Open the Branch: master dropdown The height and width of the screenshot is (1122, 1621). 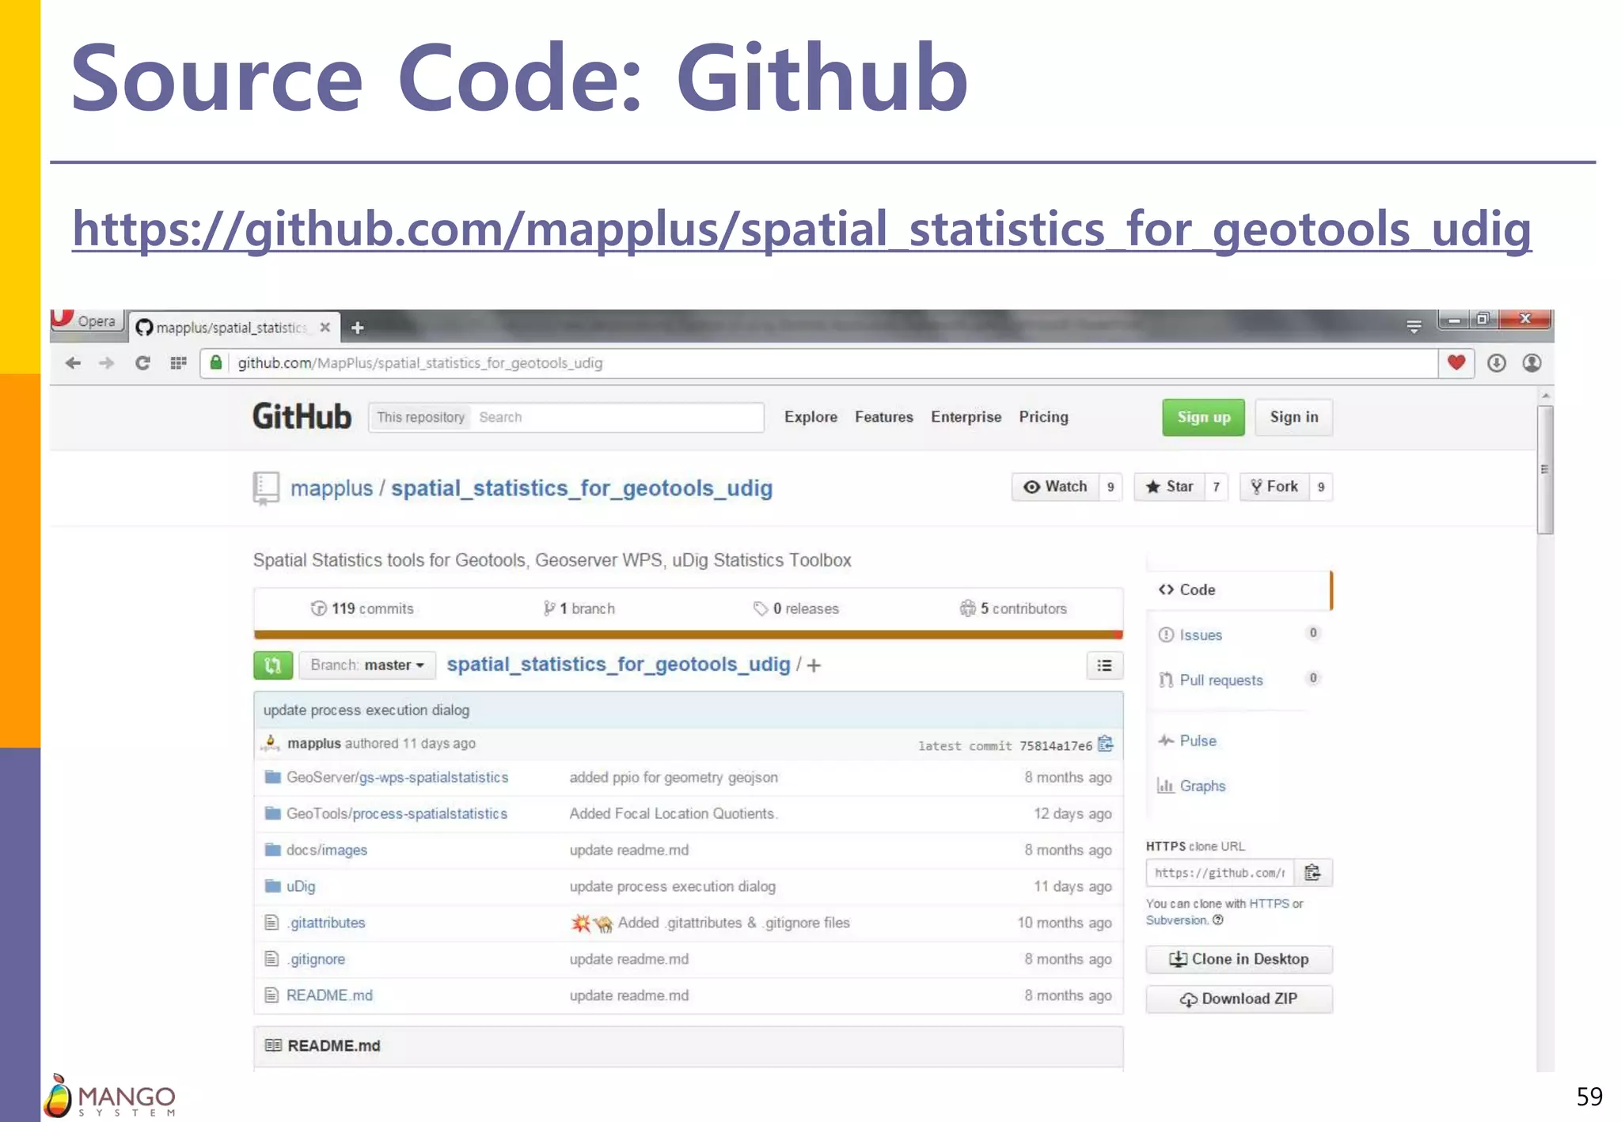pos(367,665)
